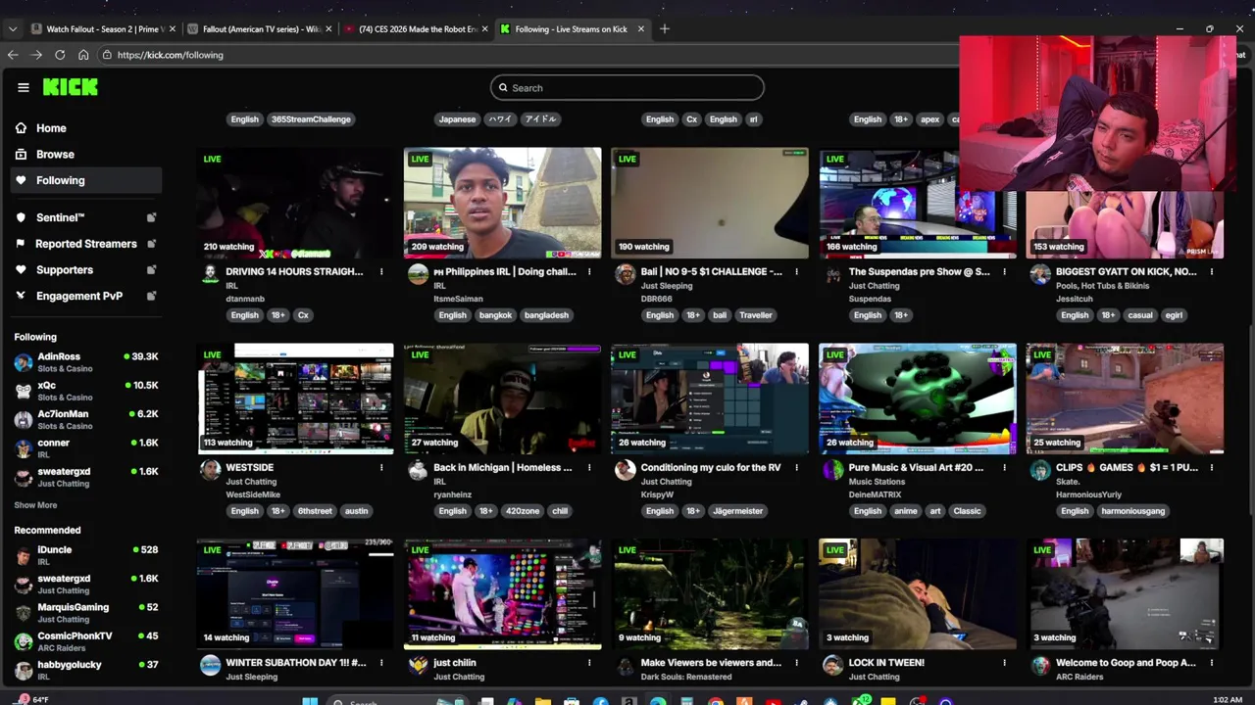Click 365StreamChallenge tag
This screenshot has width=1255, height=705.
point(311,119)
